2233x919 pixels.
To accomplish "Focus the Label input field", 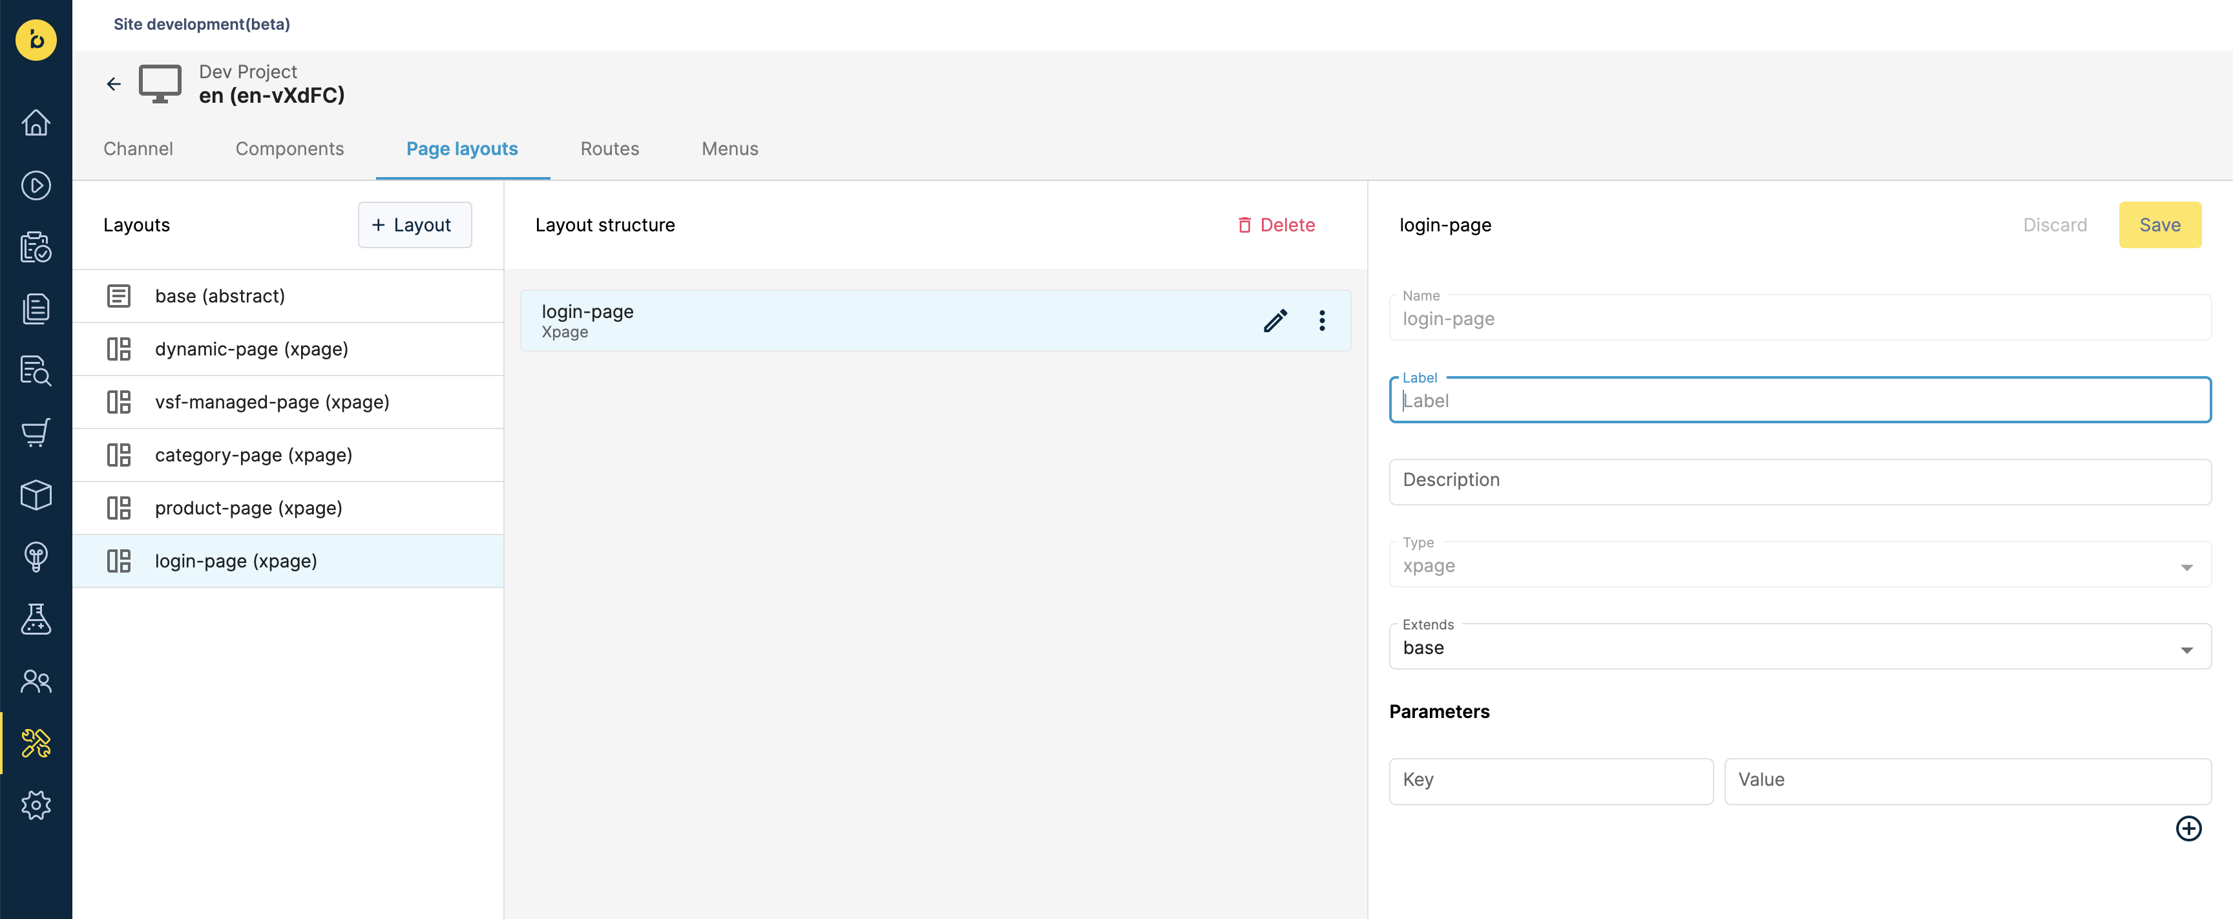I will [1799, 401].
